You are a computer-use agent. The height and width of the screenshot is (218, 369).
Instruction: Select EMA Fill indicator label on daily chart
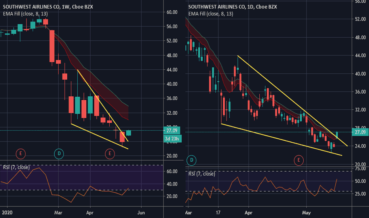(x=211, y=14)
